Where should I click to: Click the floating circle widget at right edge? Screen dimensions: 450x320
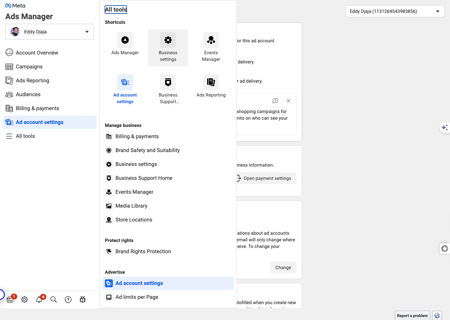(x=445, y=249)
